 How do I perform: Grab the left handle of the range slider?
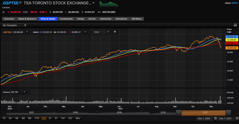coord(179,113)
